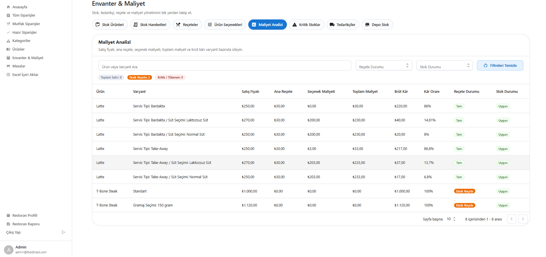
Task: Open Mutfak Siparişleri from the sidebar
Action: click(x=26, y=24)
